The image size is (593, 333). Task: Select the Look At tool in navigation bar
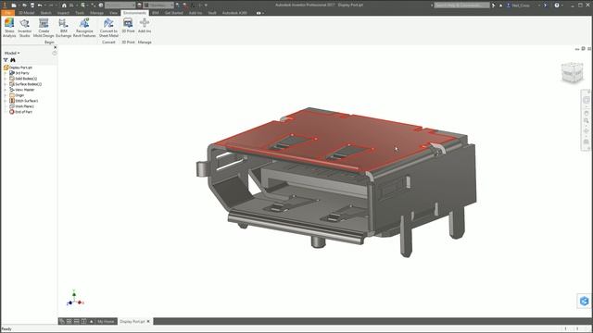point(587,142)
